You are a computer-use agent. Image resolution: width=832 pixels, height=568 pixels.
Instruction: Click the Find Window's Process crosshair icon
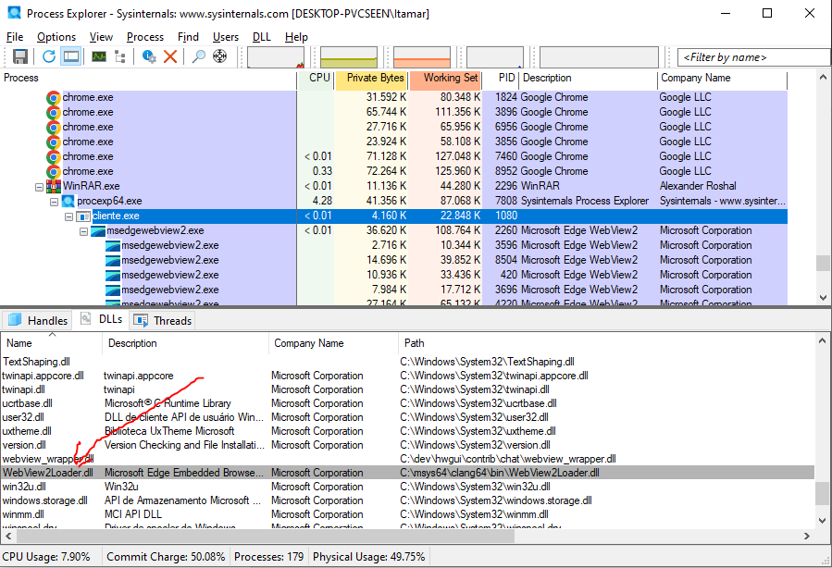219,56
